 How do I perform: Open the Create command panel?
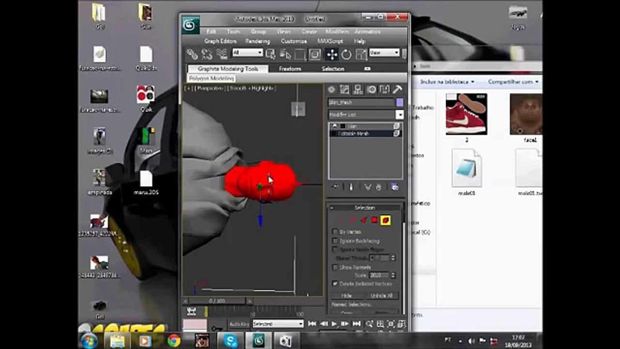point(331,90)
